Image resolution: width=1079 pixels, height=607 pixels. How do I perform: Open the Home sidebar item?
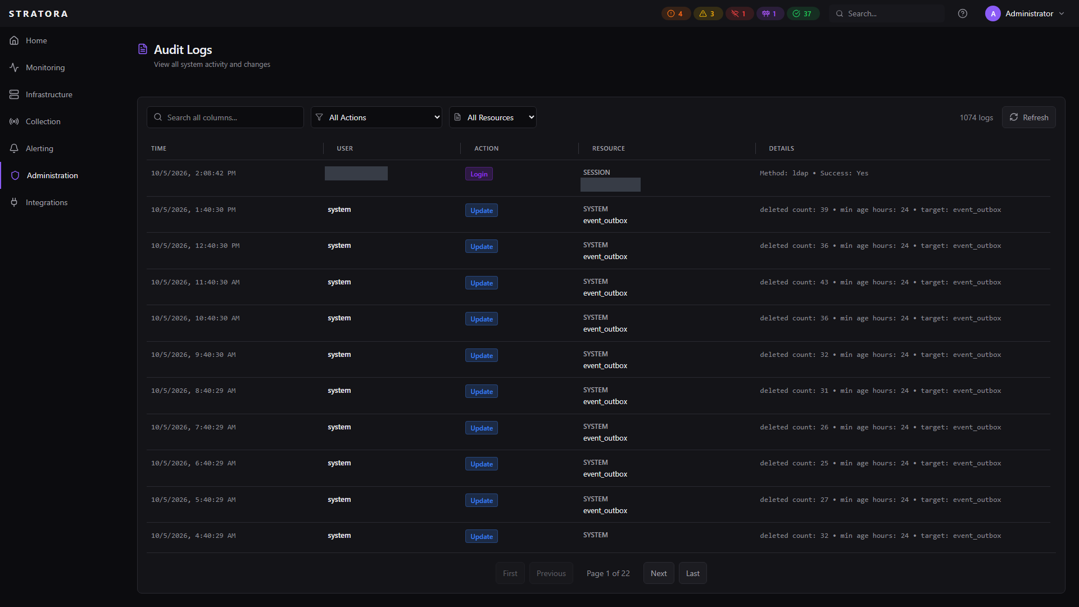36,40
